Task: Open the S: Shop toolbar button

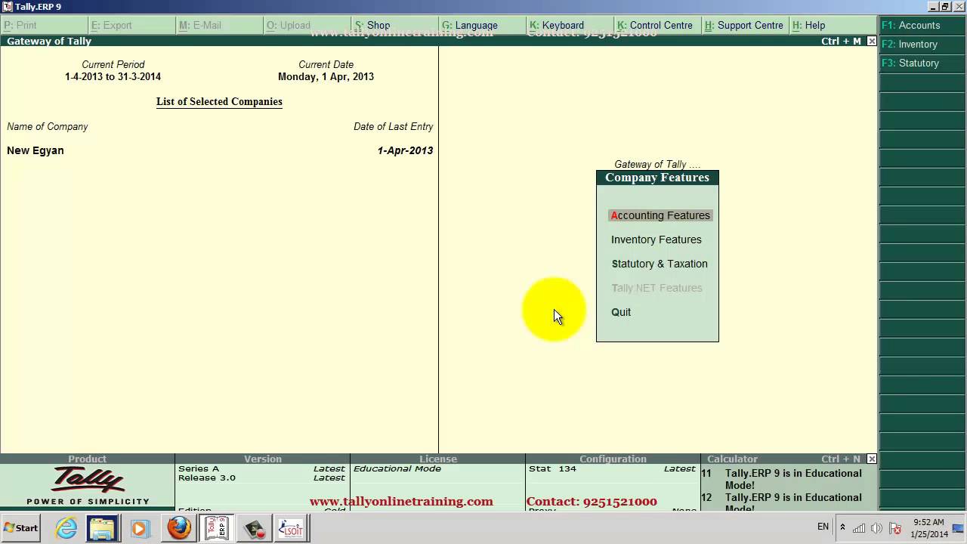Action: (394, 25)
